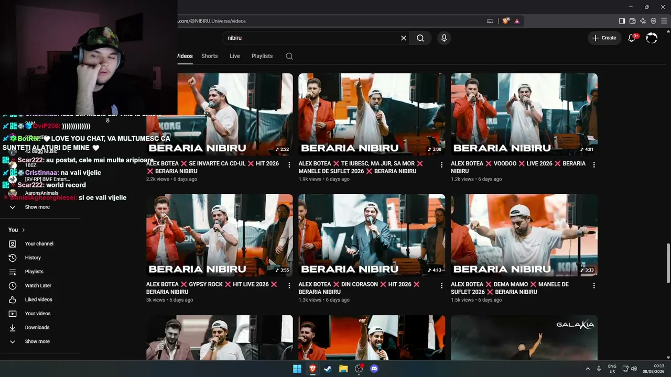
Task: Search within the channel using magnifier icon
Action: point(289,56)
